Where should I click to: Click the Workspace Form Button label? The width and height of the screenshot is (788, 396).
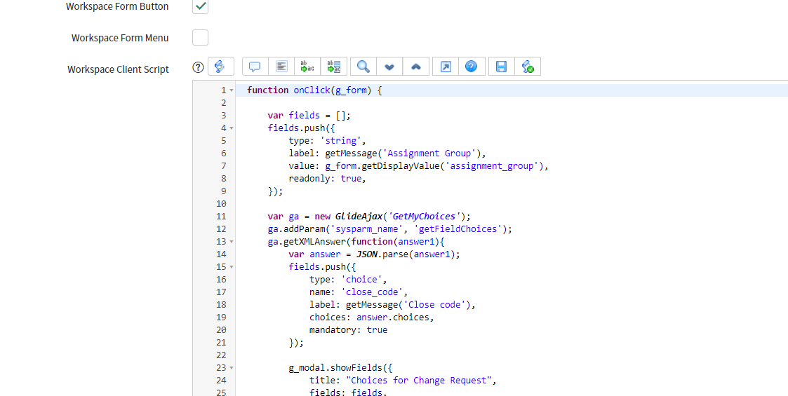117,6
